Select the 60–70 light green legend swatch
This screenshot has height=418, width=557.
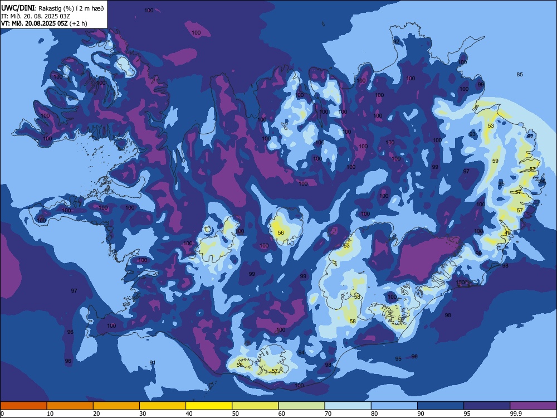point(301,406)
